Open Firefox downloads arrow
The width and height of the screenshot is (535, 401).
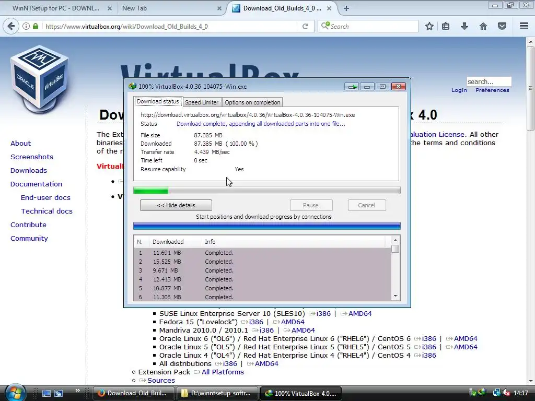coord(464,26)
